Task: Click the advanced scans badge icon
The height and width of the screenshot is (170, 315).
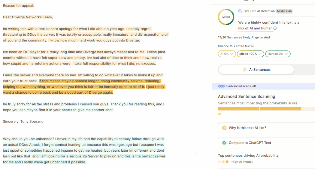Action: click(221, 86)
